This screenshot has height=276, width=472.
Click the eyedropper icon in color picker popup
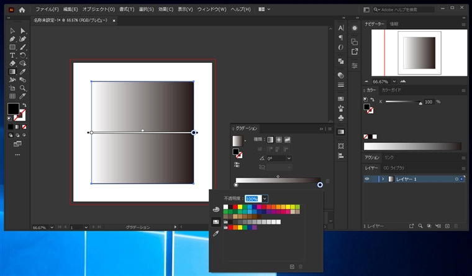coord(216,234)
